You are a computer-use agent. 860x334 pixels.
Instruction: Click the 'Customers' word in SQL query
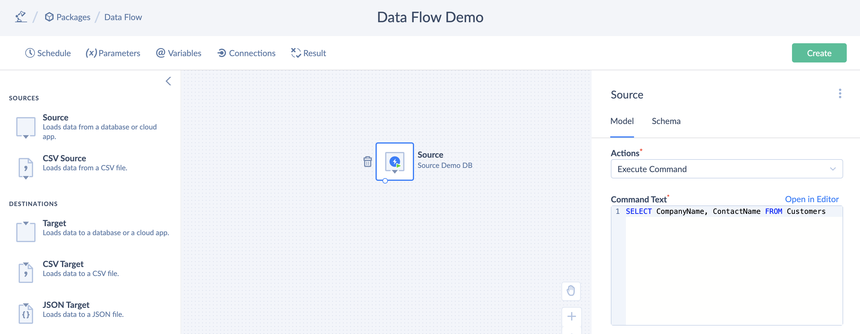[806, 211]
